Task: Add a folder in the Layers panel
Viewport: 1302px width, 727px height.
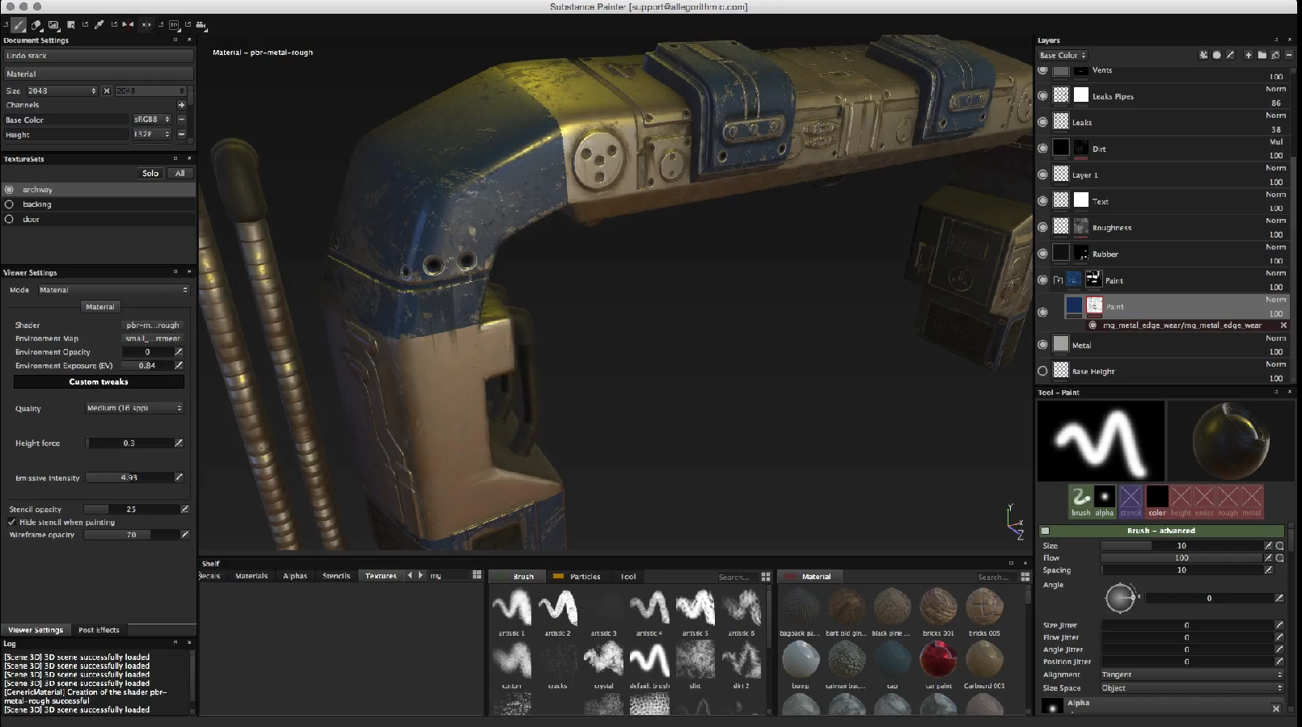Action: pyautogui.click(x=1262, y=55)
